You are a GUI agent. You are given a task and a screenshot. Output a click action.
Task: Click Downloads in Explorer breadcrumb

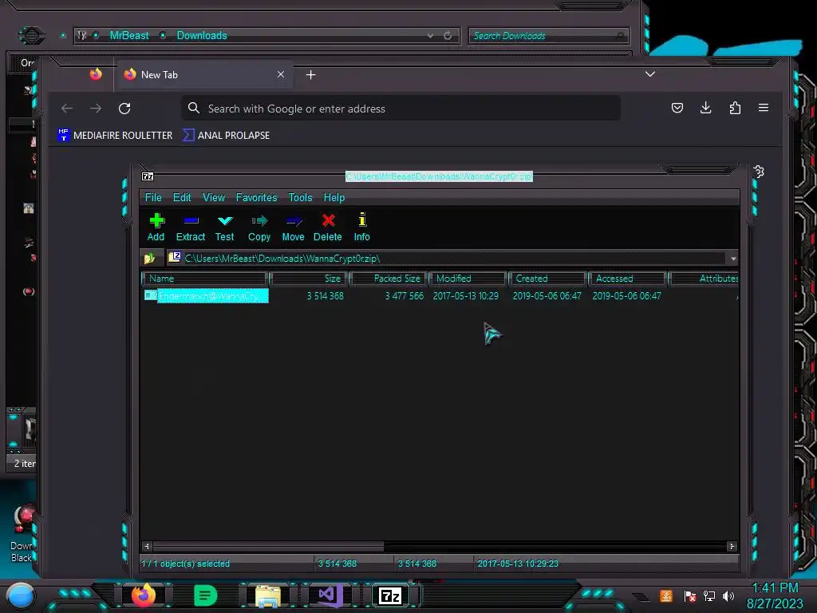202,35
